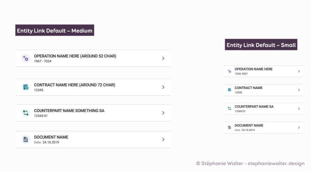
Task: Click the small document icon
Action: click(x=229, y=127)
